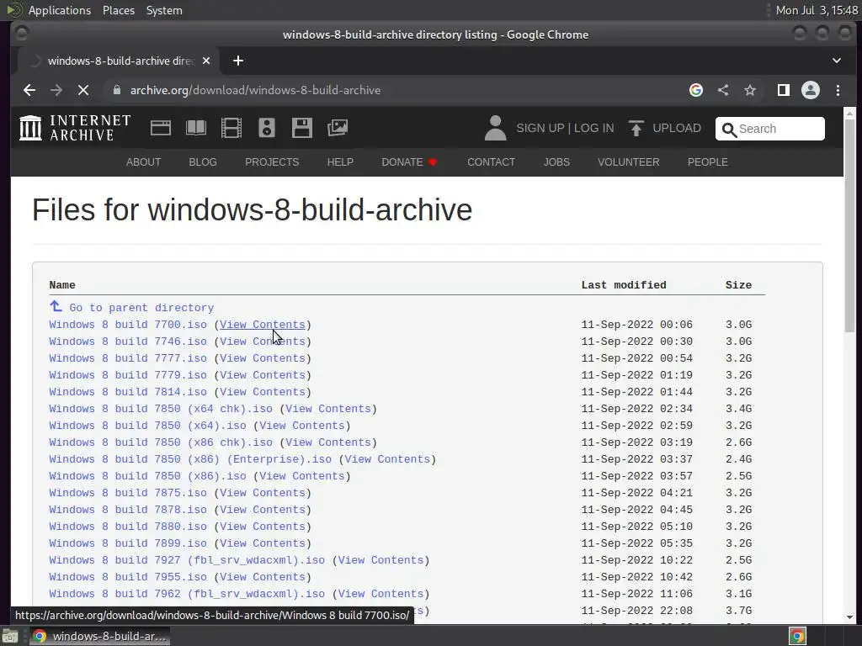Bookmark this page with the star icon

[750, 90]
